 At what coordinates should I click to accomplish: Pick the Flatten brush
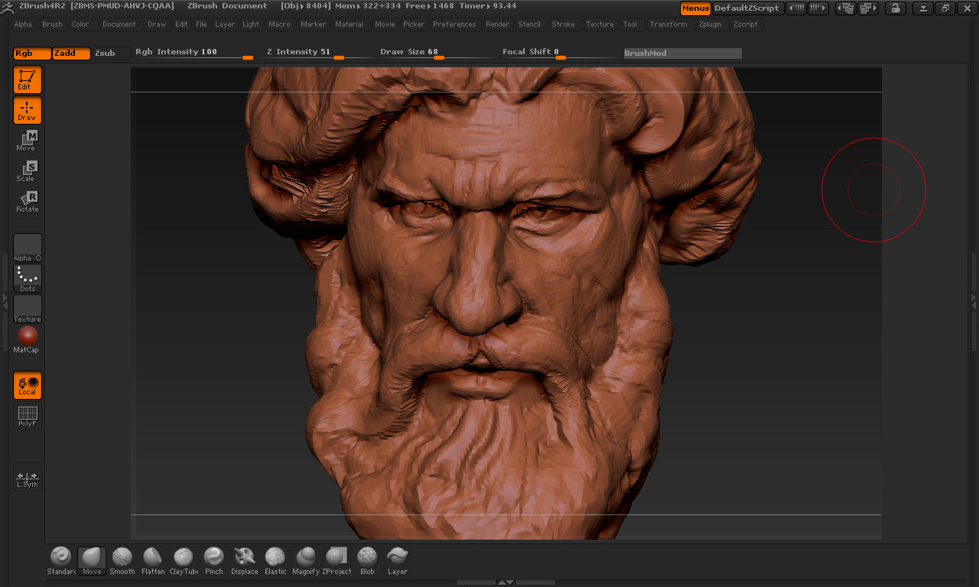153,560
